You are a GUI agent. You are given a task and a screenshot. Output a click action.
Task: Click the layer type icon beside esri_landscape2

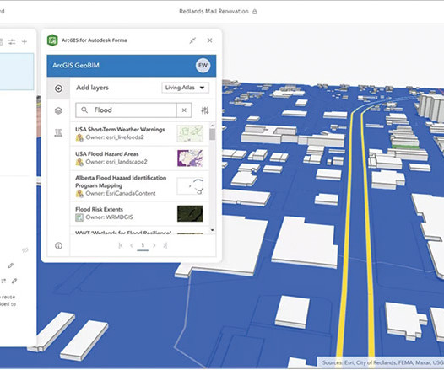[x=79, y=162]
